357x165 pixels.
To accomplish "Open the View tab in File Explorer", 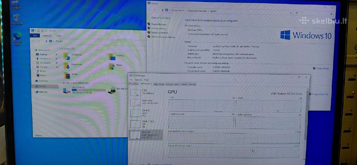I will click(x=59, y=36).
